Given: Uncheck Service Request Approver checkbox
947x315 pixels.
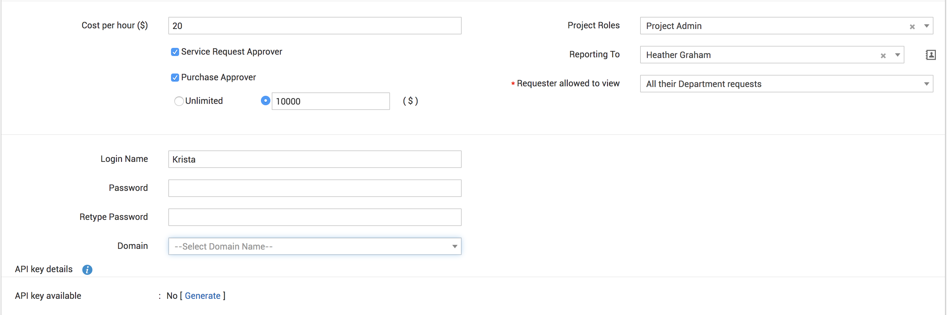Looking at the screenshot, I should 175,52.
